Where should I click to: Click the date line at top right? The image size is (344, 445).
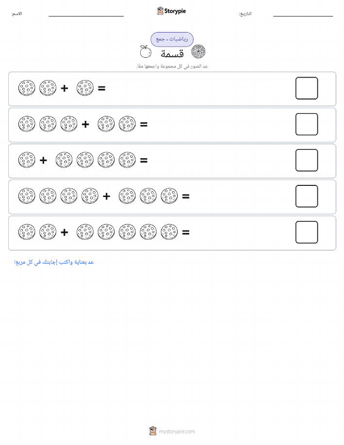pyautogui.click(x=303, y=16)
